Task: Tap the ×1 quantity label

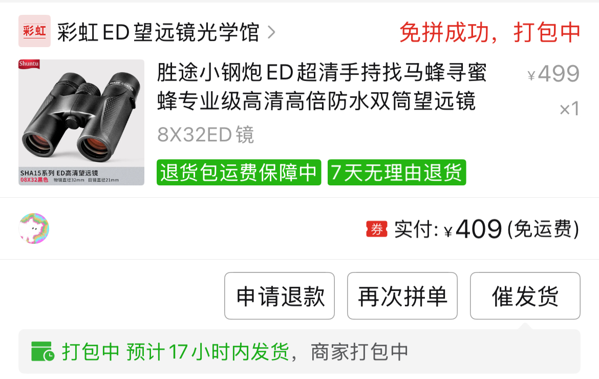Action: tap(569, 109)
